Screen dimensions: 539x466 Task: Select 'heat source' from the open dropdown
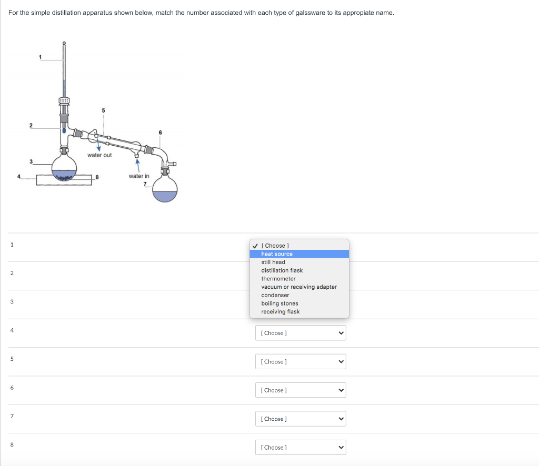[x=276, y=254]
